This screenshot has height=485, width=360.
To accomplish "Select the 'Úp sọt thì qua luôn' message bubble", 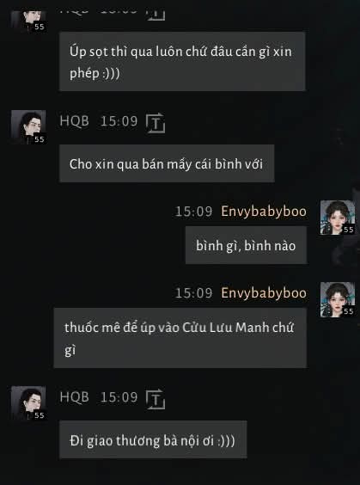I will [182, 61].
